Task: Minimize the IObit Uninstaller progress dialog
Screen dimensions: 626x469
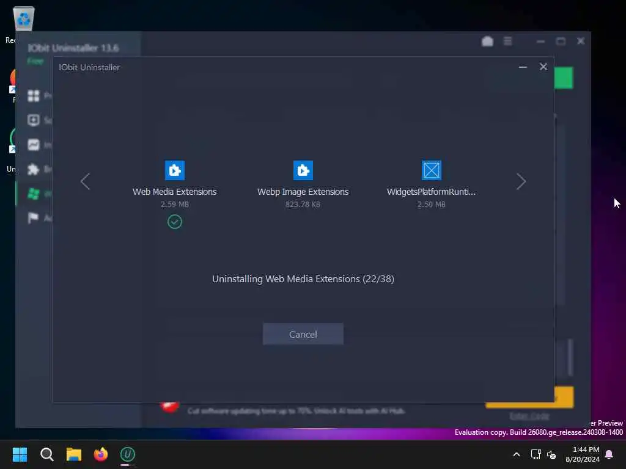Action: pos(523,67)
